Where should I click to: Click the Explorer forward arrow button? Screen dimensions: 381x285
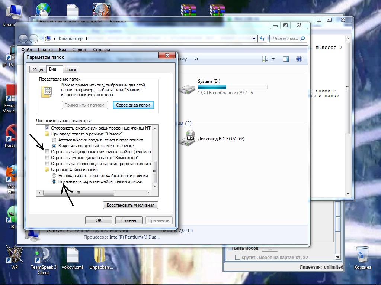(x=33, y=39)
